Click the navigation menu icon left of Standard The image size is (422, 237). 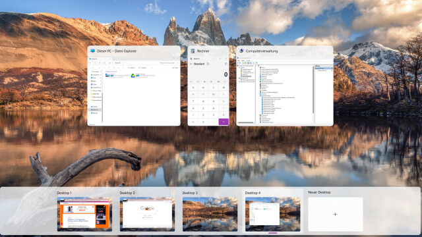[x=191, y=64]
